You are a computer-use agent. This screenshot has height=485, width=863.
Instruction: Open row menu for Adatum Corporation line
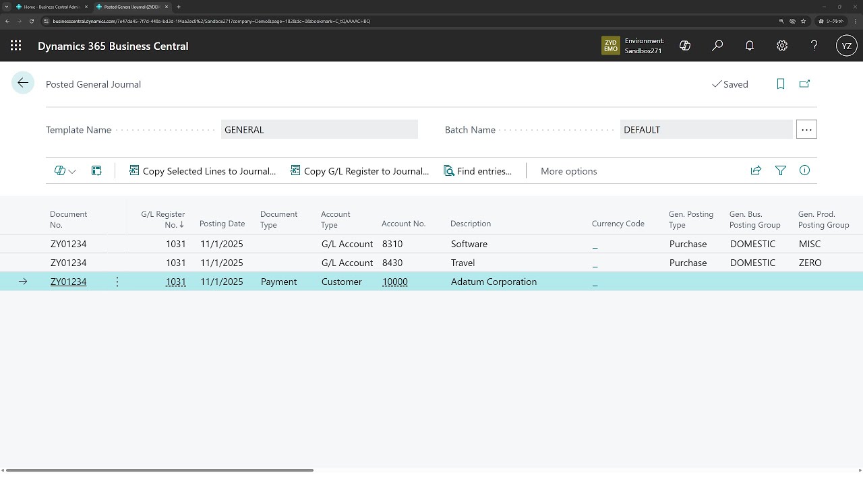(117, 282)
